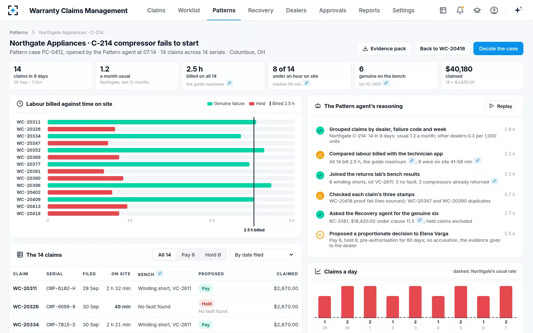Click the link icon next to BENCH column header
The width and height of the screenshot is (533, 333).
tap(160, 273)
